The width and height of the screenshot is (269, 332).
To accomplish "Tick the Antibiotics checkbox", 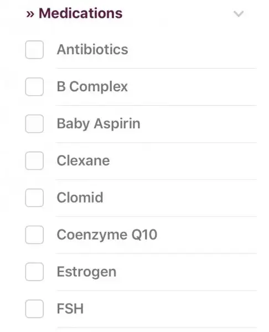I will click(x=34, y=50).
